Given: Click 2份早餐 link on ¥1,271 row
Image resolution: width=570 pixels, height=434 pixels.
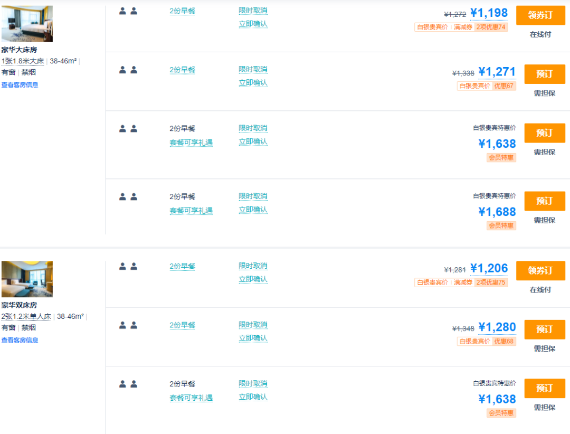Looking at the screenshot, I should tap(182, 70).
